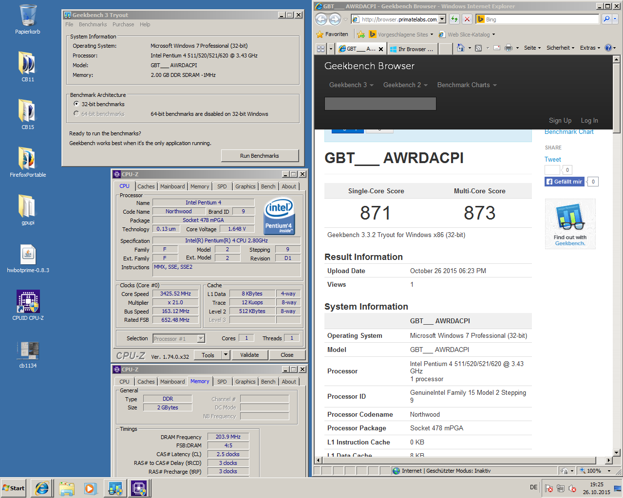Click the RSS feeds icon in IE
This screenshot has height=498, width=623.
coord(478,48)
